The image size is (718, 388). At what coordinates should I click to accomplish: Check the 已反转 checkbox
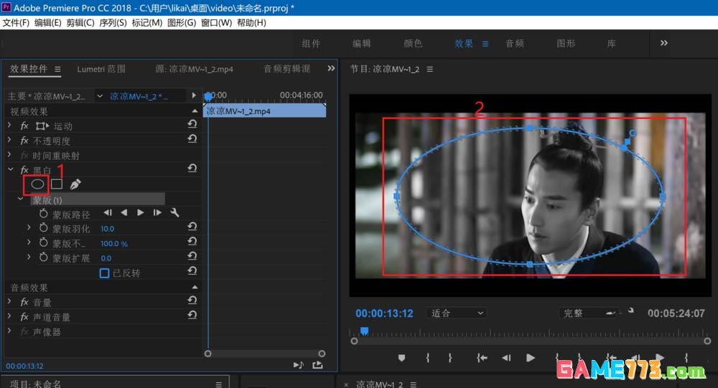[104, 273]
